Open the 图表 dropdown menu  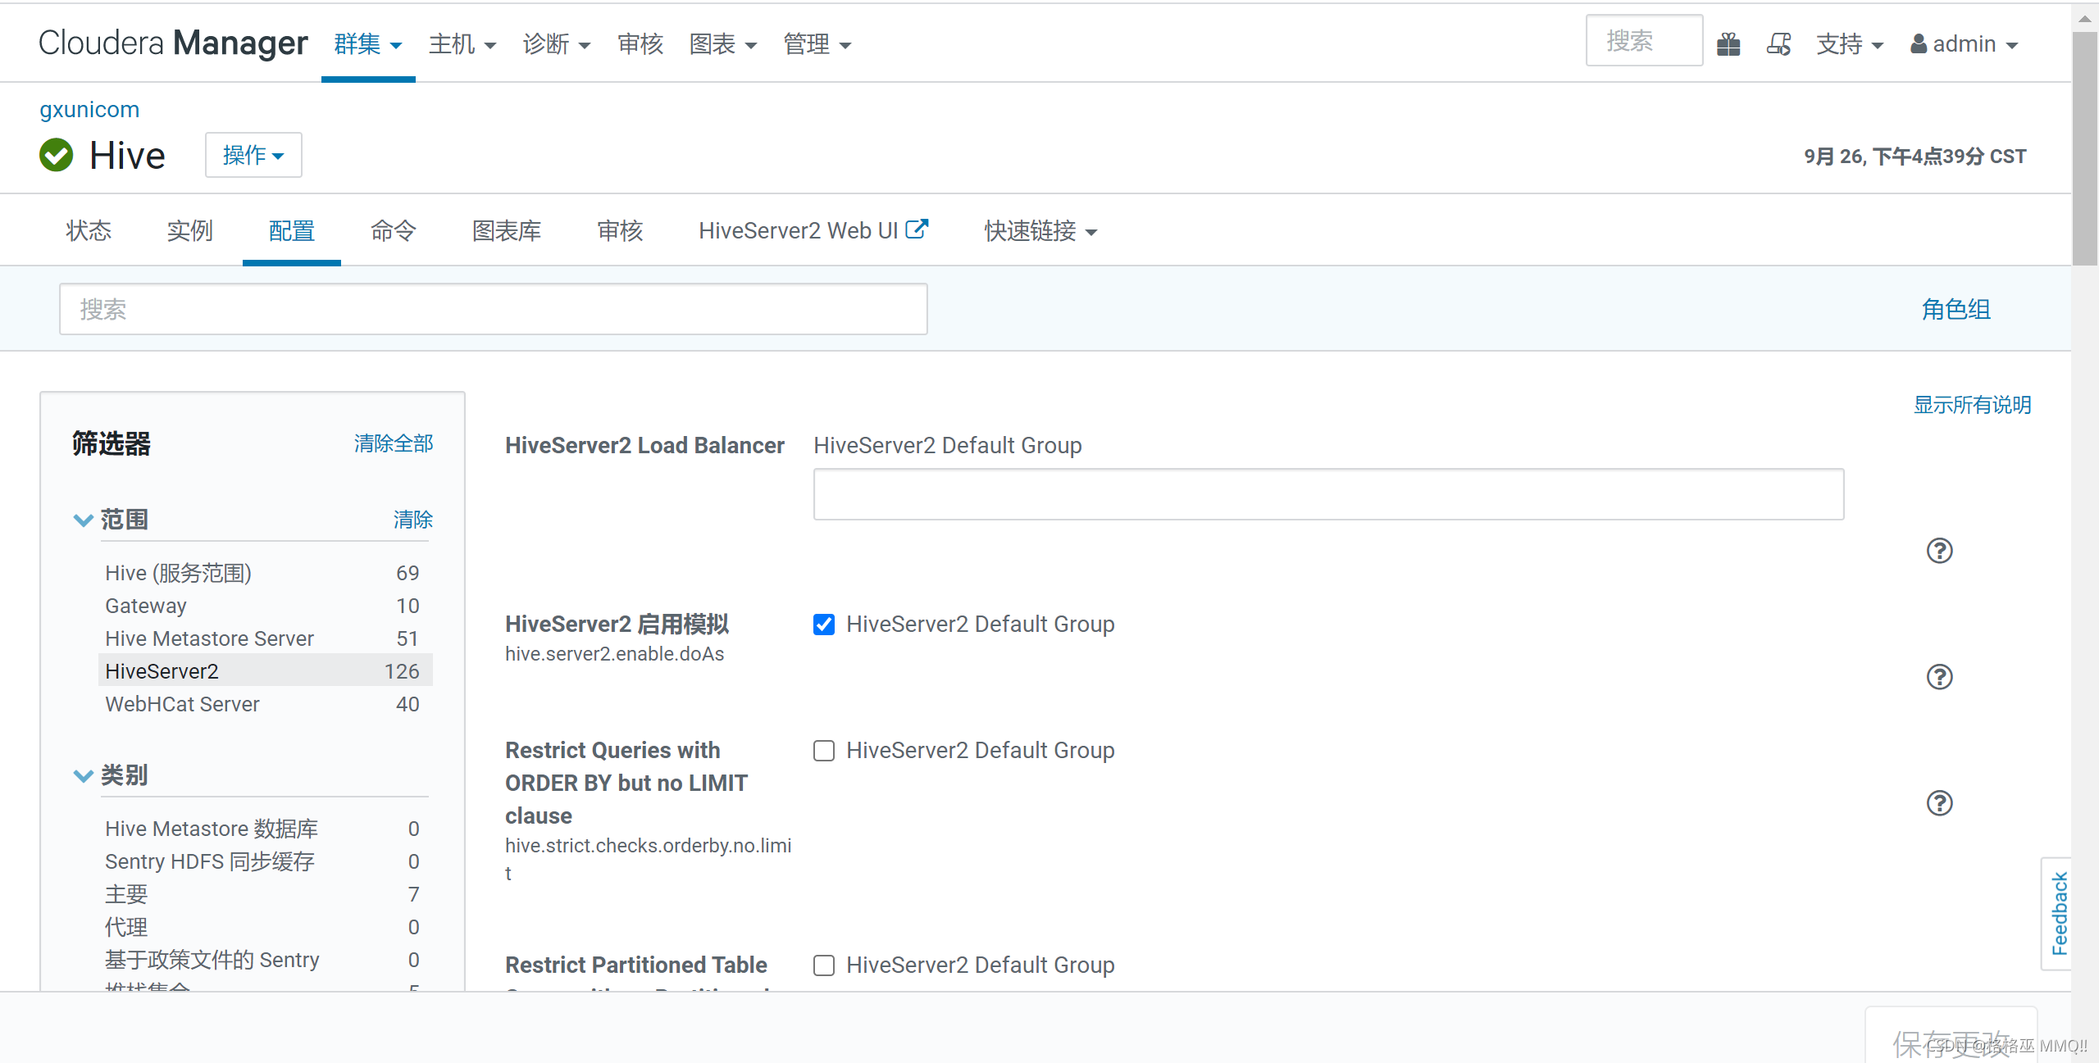[723, 44]
